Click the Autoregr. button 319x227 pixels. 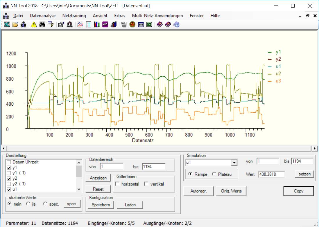pyautogui.click(x=198, y=191)
